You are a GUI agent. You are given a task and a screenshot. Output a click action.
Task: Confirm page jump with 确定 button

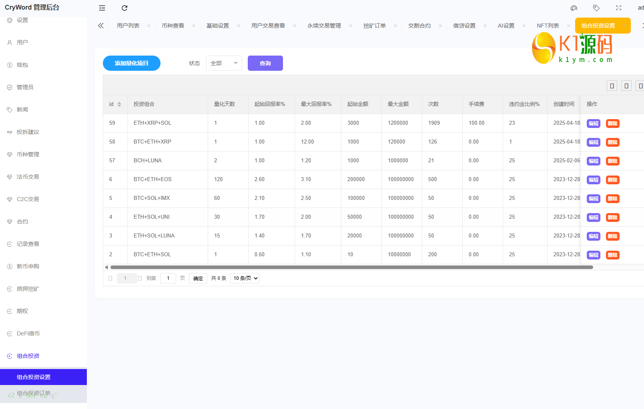pos(198,278)
